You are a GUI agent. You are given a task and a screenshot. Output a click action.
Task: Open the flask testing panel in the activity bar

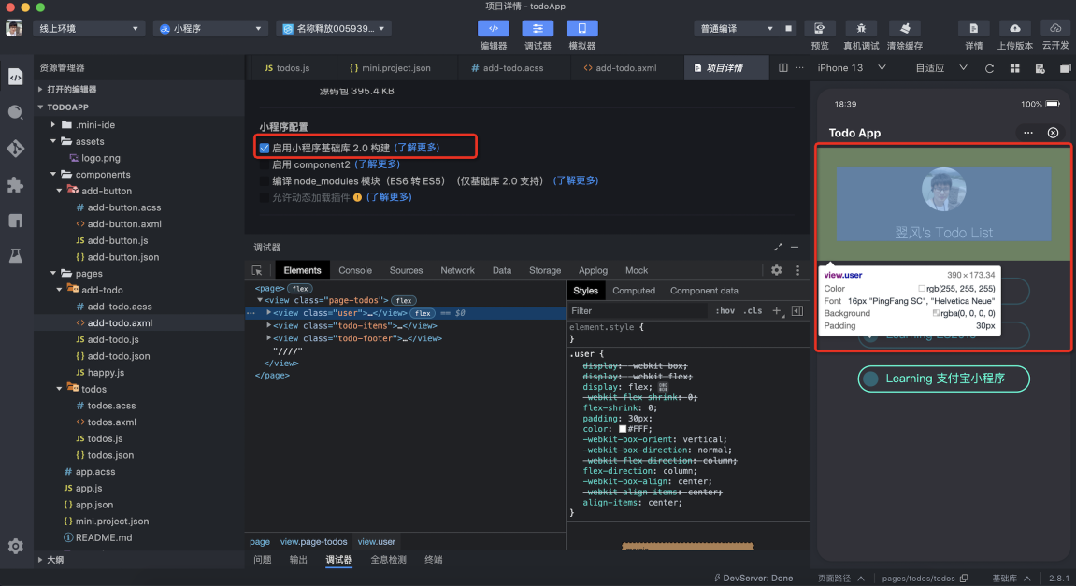[15, 256]
